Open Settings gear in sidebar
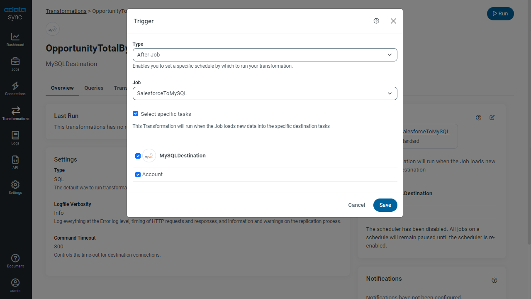 [x=15, y=187]
